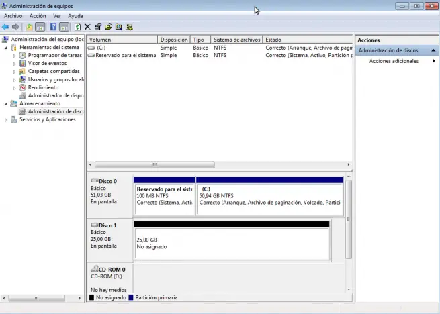Click the volume list horizontal scrollbar
Image resolution: width=440 pixels, height=314 pixels.
(x=155, y=164)
